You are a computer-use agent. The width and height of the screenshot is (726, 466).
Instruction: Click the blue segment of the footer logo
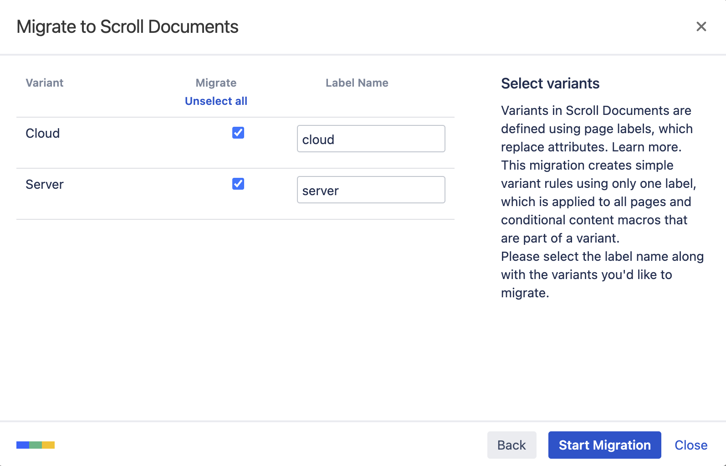(22, 445)
